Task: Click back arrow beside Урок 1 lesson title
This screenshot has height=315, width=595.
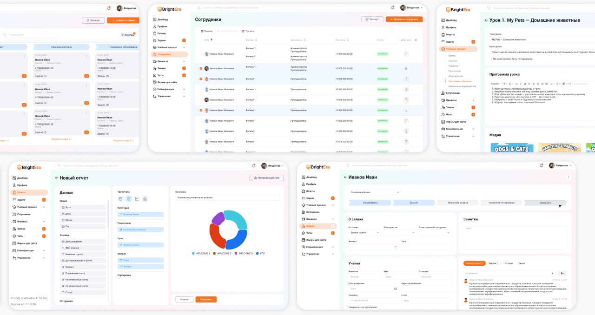Action: [486, 20]
